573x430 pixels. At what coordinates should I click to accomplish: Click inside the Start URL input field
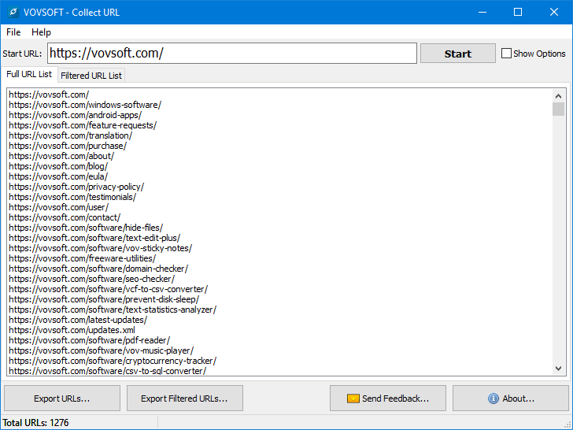(231, 54)
